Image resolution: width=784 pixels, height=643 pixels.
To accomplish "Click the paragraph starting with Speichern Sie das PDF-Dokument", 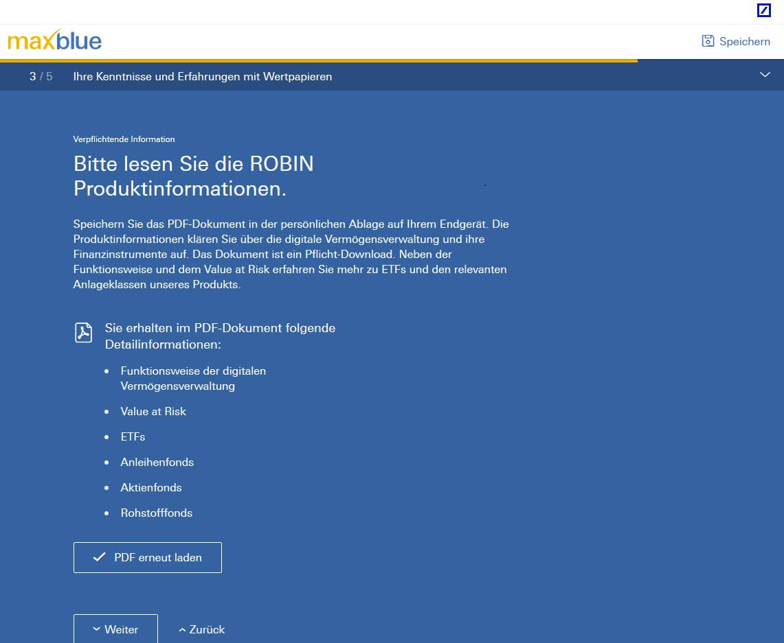I will point(291,254).
